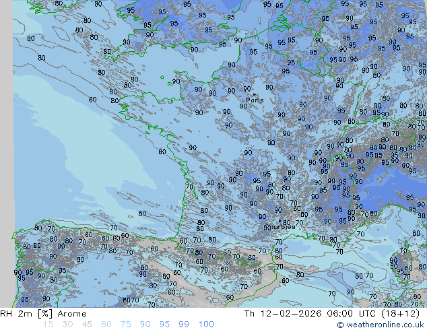The width and height of the screenshot is (427, 330).
Task: Click legend value 95 in the bottom color scale
Action: click(x=164, y=325)
